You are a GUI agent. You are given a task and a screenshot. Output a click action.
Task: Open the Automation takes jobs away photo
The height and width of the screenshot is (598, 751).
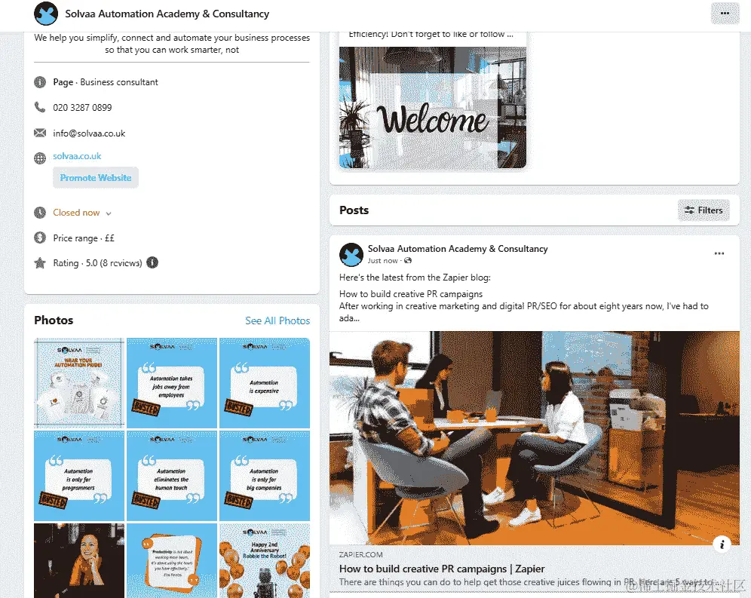[171, 382]
